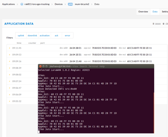Select the Data tab
This screenshot has width=168, height=137.
click(155, 12)
